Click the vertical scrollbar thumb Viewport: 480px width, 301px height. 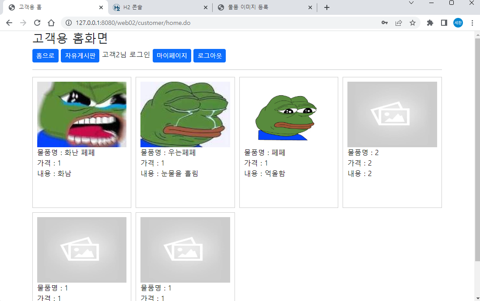click(x=477, y=150)
